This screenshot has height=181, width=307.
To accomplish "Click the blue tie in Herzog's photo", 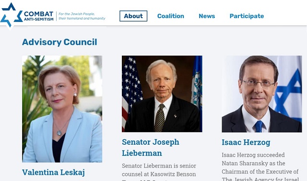I will click(x=259, y=126).
